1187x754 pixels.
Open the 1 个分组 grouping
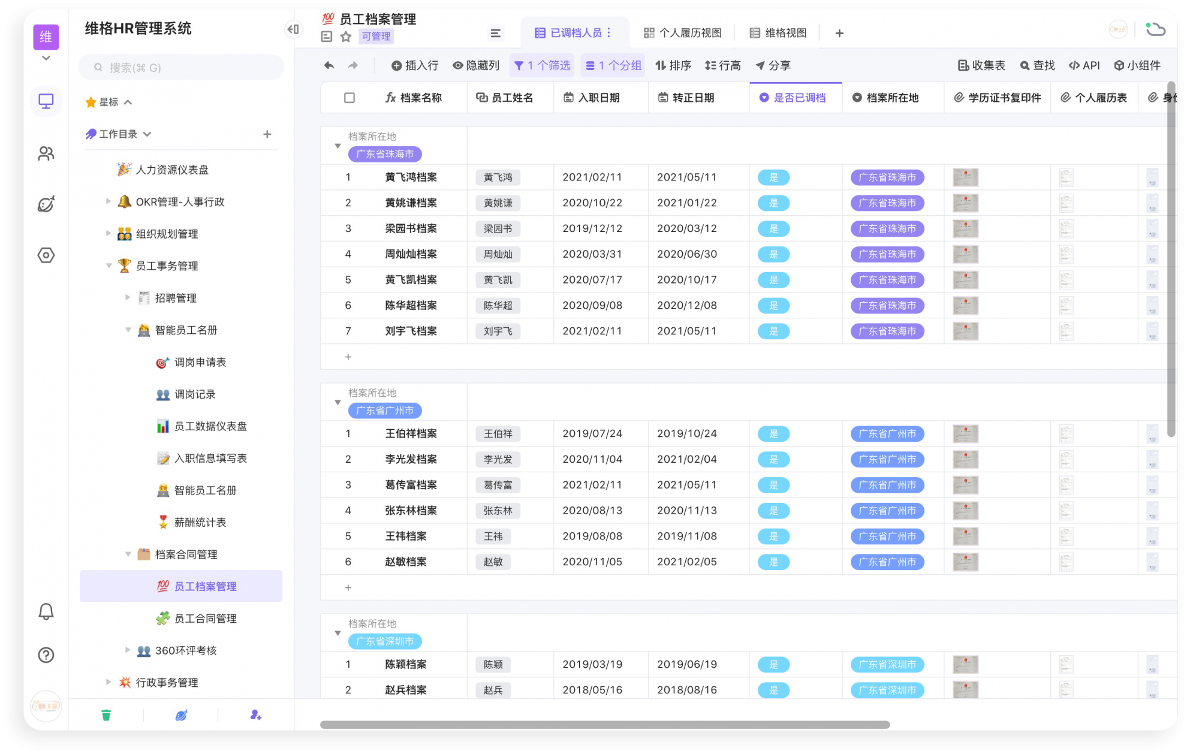(614, 65)
